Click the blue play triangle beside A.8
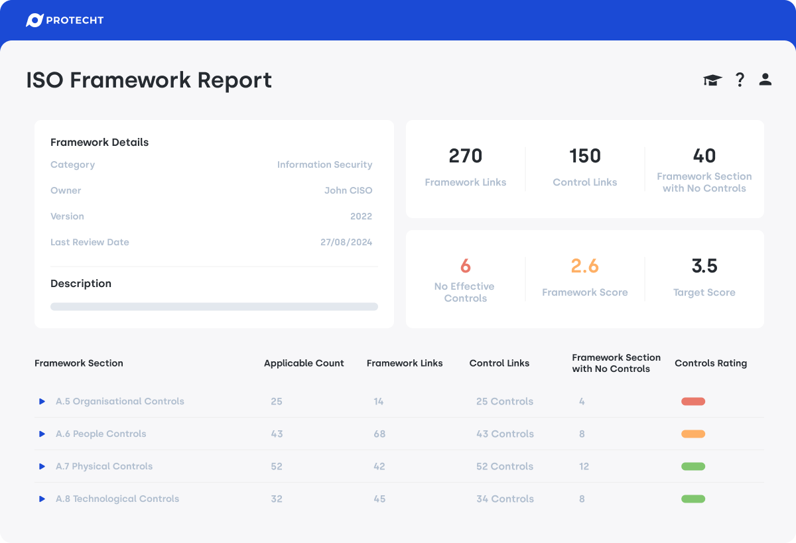This screenshot has height=543, width=796. point(41,499)
